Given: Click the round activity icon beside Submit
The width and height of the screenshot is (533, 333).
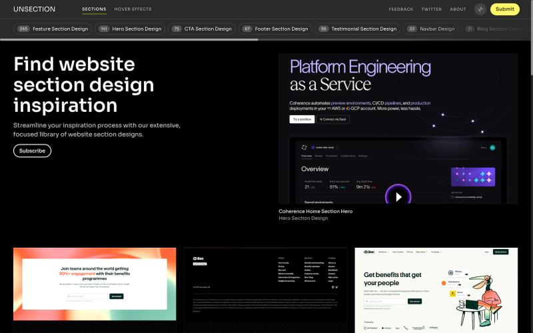Looking at the screenshot, I should (x=480, y=9).
